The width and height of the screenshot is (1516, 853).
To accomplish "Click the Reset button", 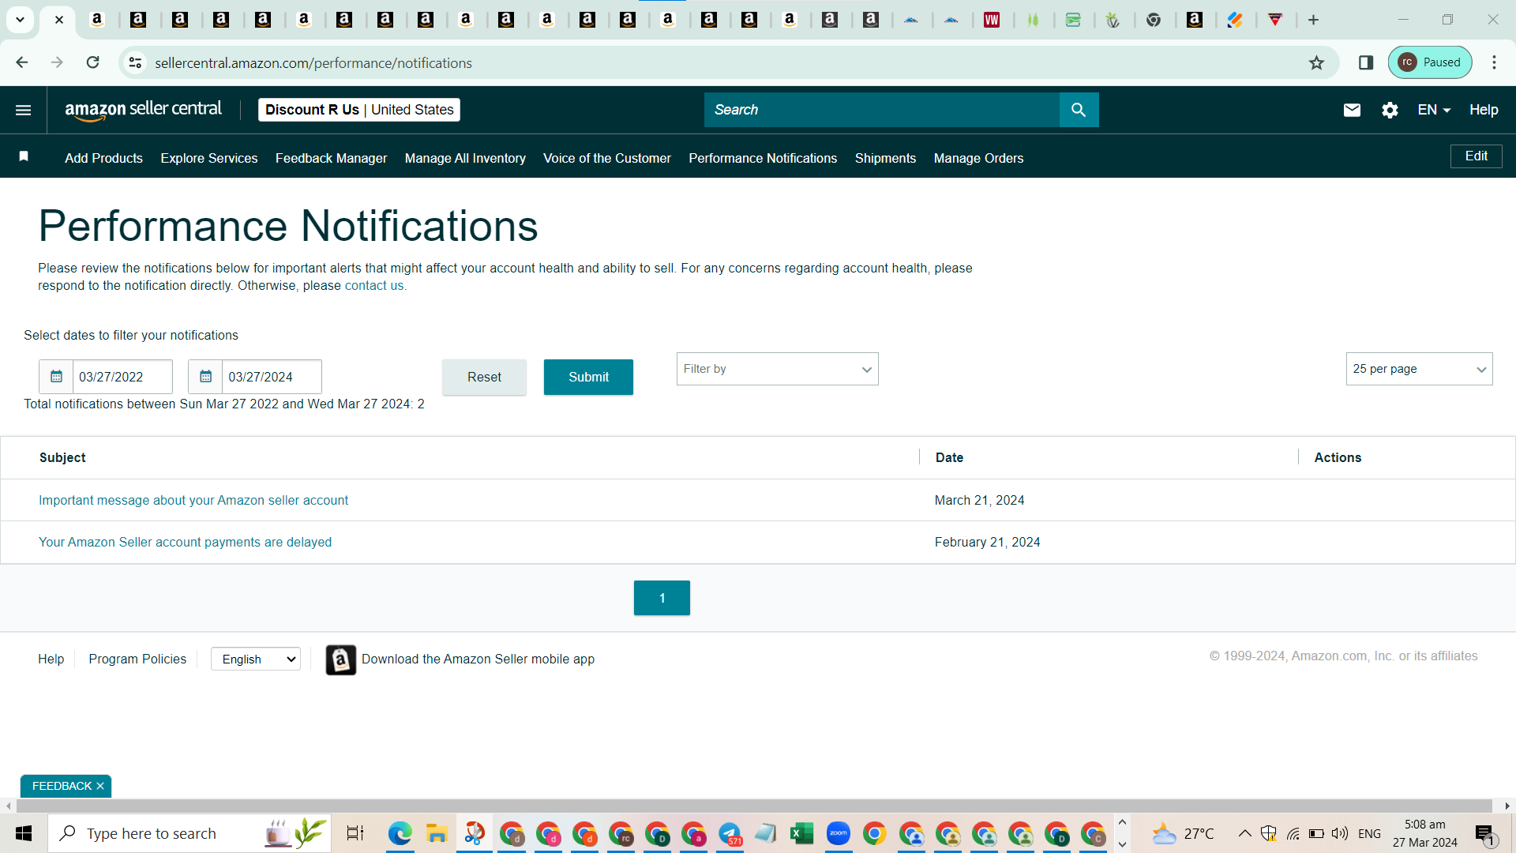I will [x=484, y=377].
